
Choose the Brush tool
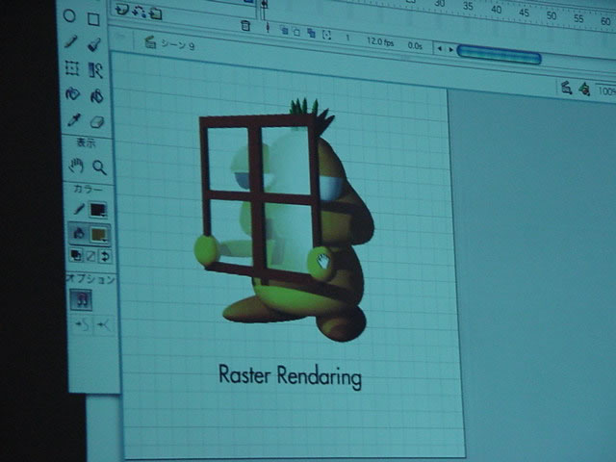click(x=94, y=43)
